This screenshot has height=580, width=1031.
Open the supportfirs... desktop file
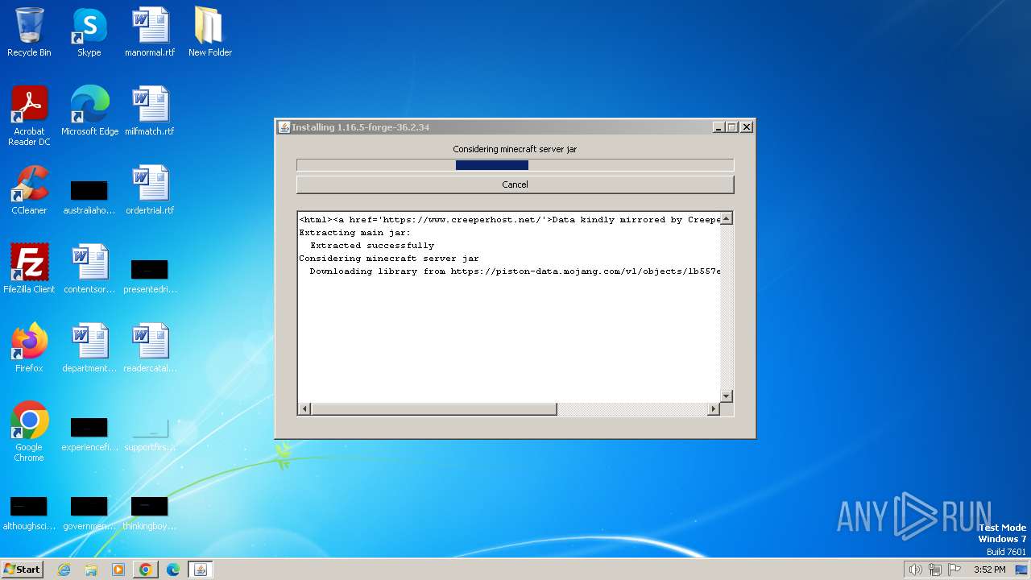pos(150,434)
